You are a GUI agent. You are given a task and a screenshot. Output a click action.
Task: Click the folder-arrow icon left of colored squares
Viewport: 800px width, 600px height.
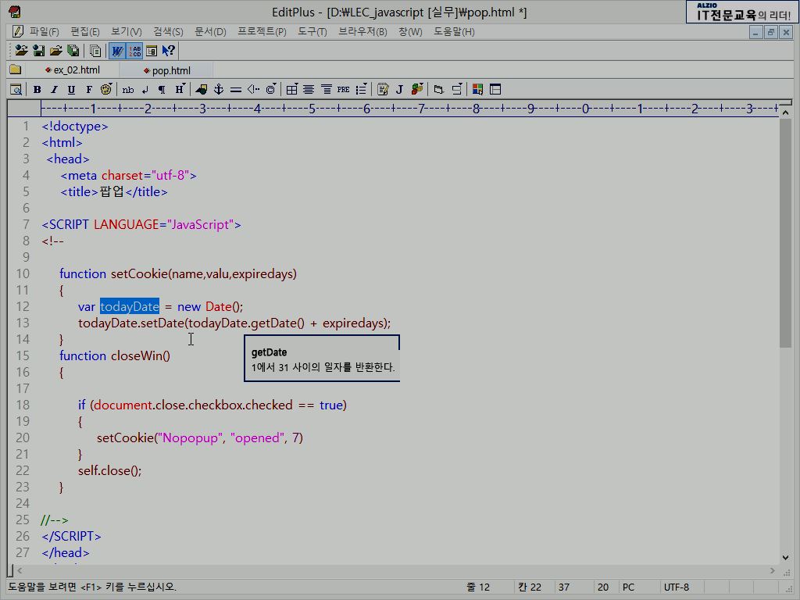439,90
